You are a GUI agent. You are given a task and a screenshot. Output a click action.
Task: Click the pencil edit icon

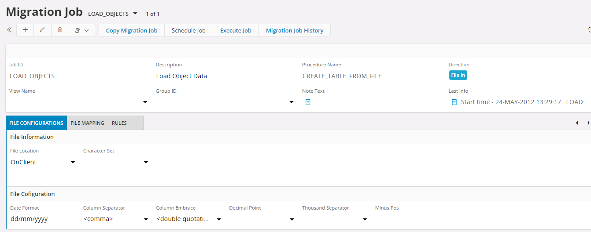(x=42, y=30)
